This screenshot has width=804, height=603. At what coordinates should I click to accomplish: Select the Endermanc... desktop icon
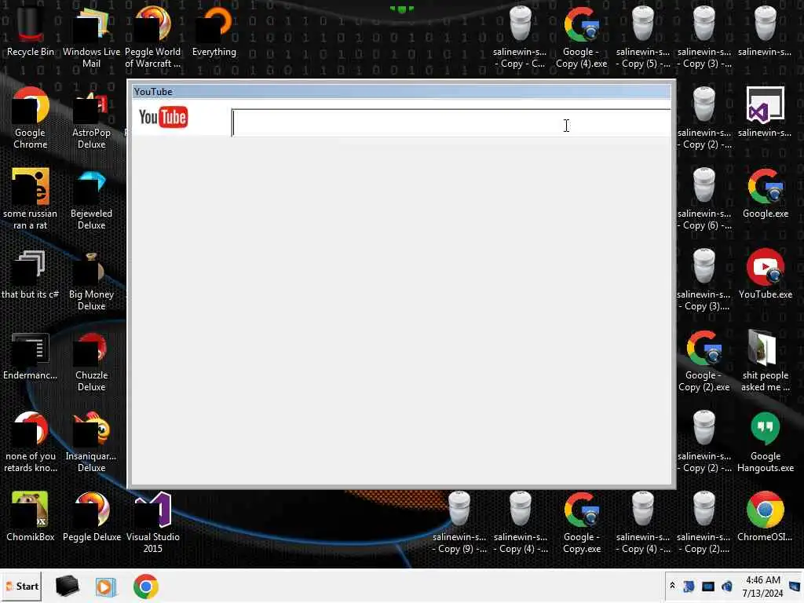[x=31, y=355]
